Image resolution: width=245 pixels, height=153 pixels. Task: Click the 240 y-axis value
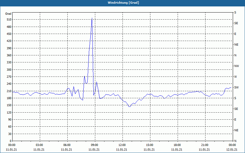coord(9,84)
